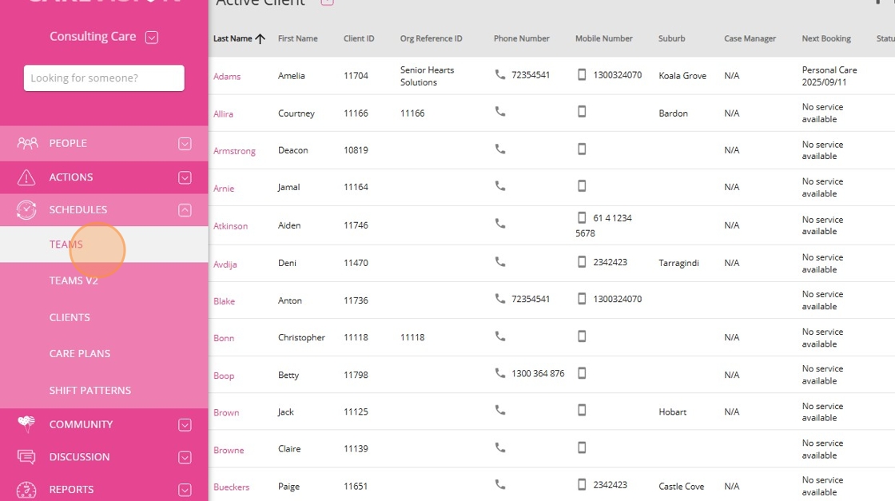Click the People group icon in sidebar
The image size is (895, 501).
27,143
